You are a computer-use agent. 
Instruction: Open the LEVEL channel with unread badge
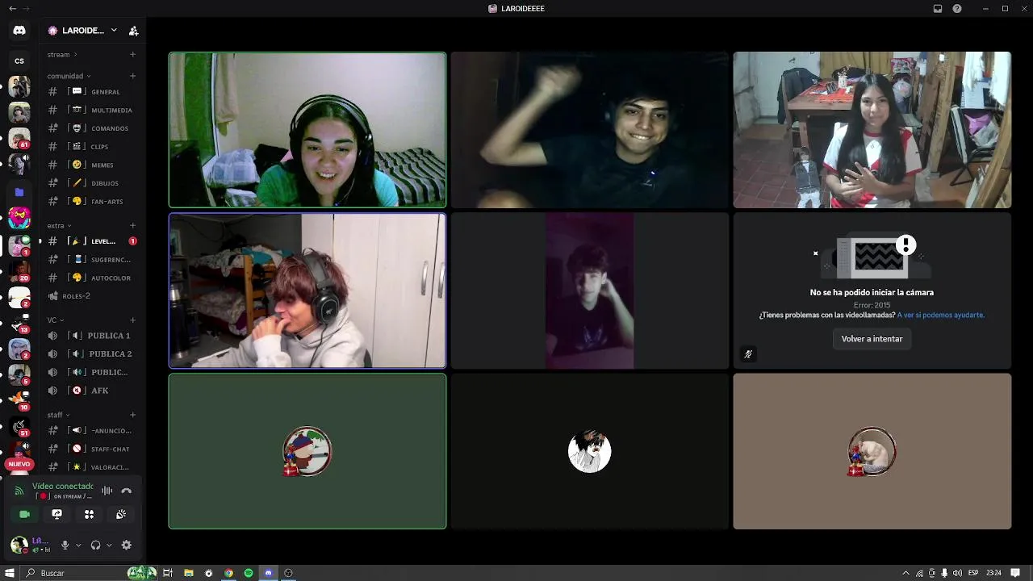[x=92, y=241]
